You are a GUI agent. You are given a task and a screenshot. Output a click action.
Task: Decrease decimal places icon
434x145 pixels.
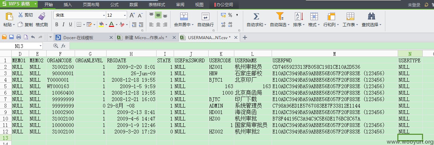click(230, 25)
